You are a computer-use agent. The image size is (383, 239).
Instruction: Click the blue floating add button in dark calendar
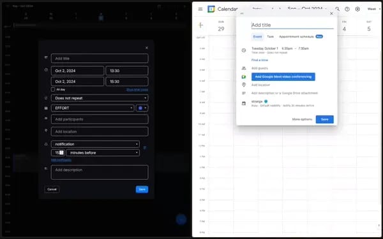(x=181, y=219)
